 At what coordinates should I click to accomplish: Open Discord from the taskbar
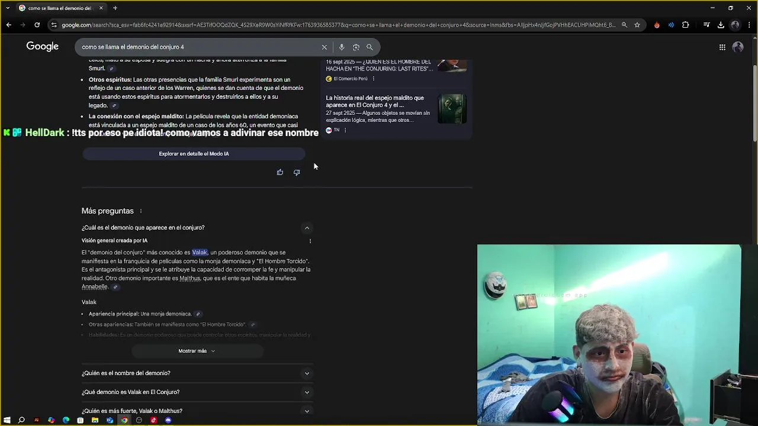pos(168,420)
